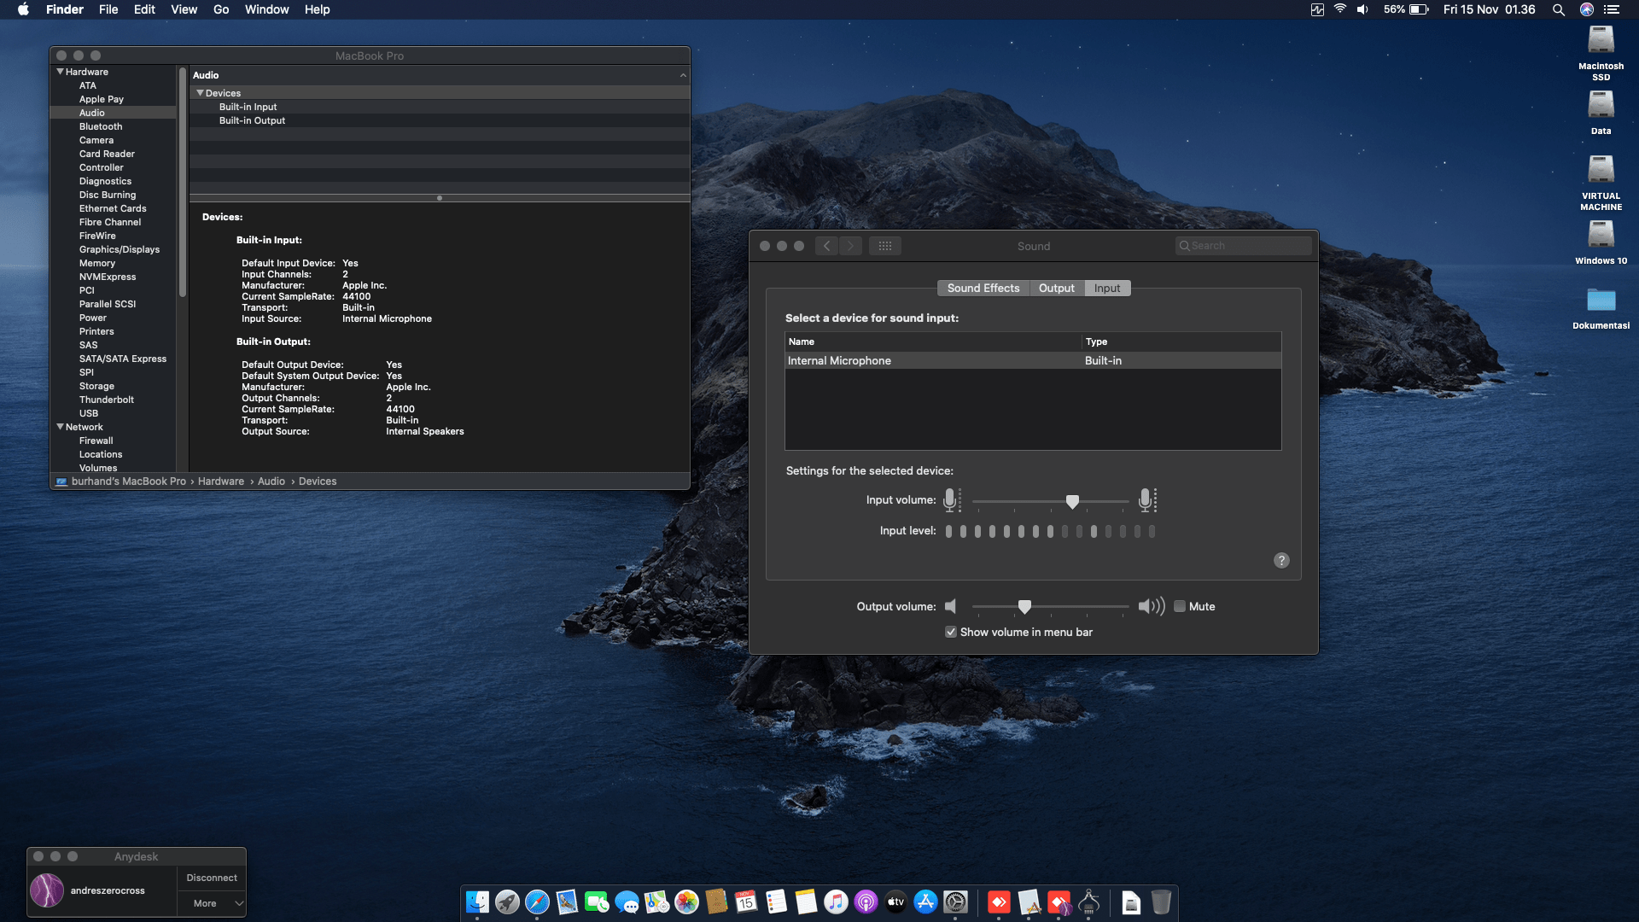Uncheck Show volume in menu bar
Screen dimensions: 1639x922
point(951,632)
